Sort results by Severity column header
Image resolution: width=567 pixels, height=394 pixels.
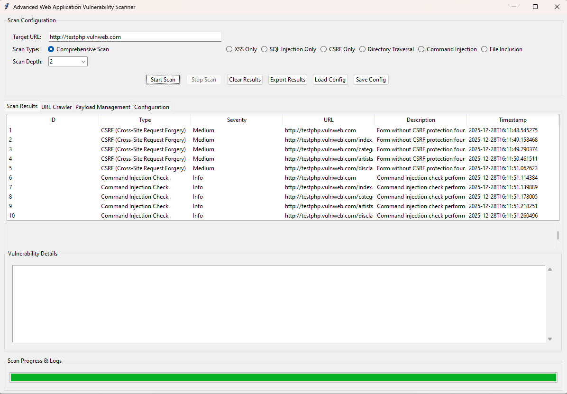point(237,120)
